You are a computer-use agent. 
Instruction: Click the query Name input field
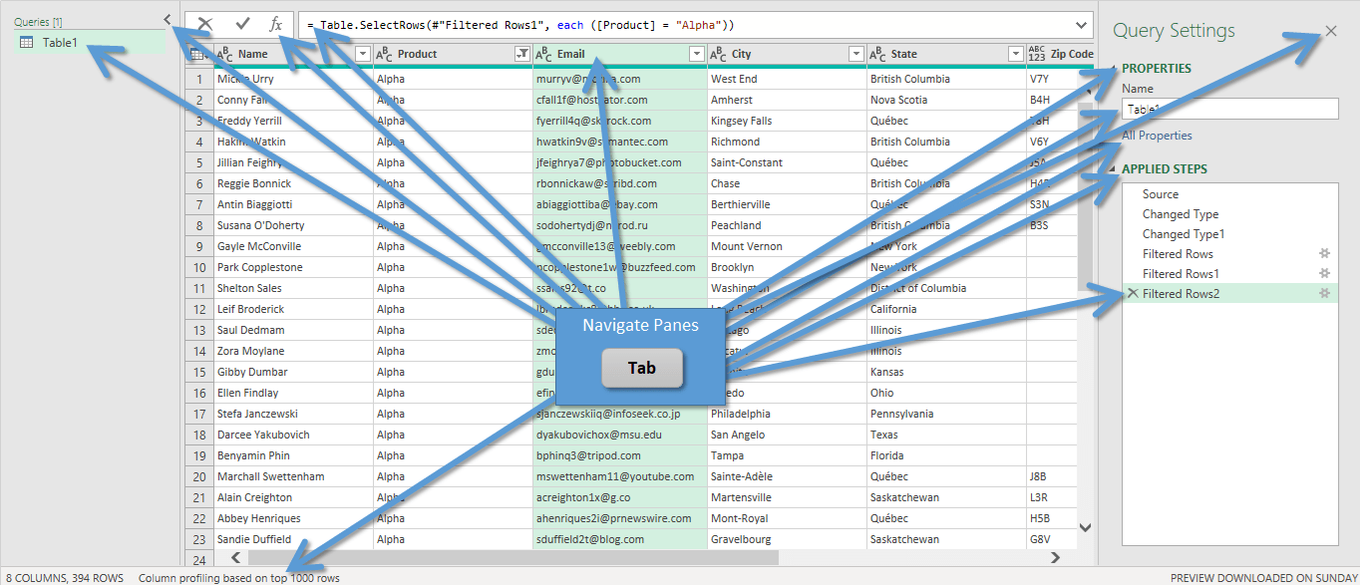click(x=1229, y=110)
